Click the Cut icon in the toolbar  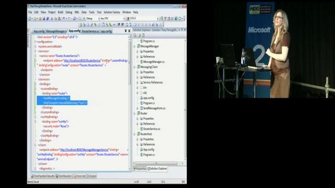[x=52, y=19]
